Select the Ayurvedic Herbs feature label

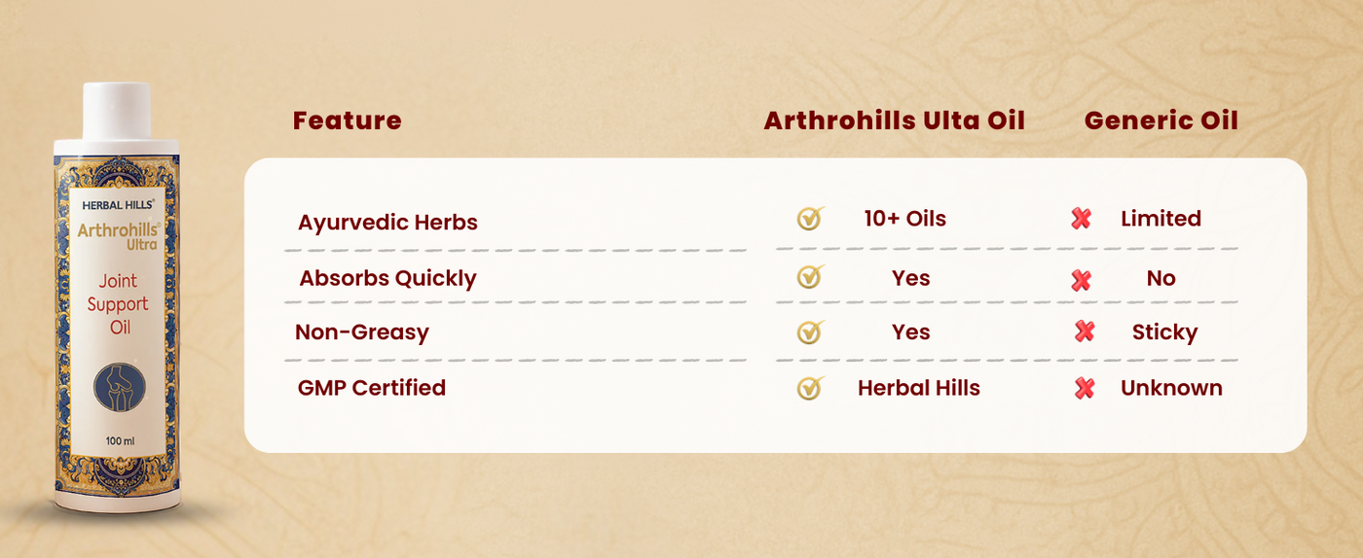(x=387, y=222)
